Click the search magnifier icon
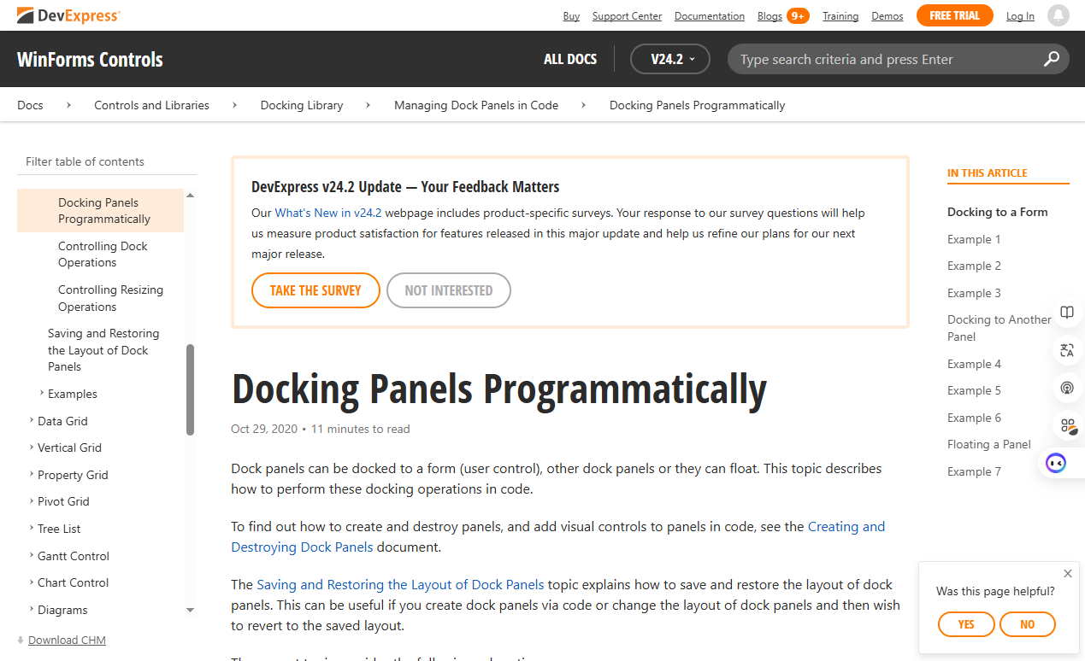Image resolution: width=1085 pixels, height=661 pixels. coord(1052,59)
